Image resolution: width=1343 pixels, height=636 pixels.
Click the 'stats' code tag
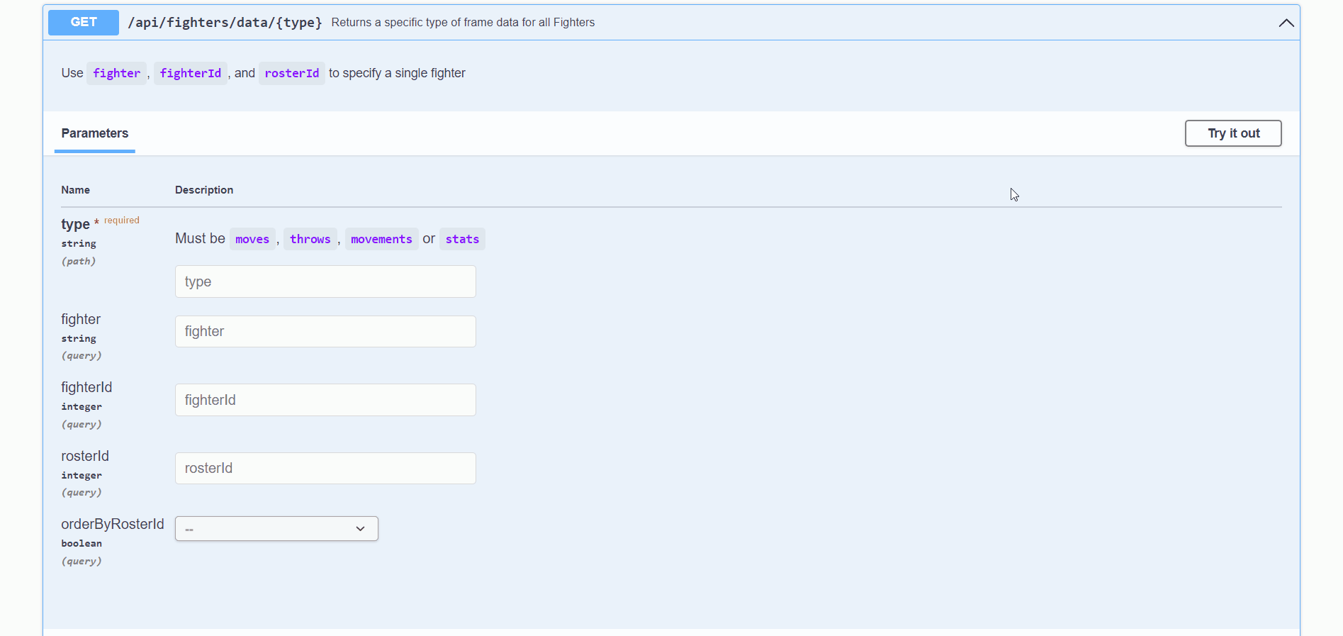[x=462, y=239]
